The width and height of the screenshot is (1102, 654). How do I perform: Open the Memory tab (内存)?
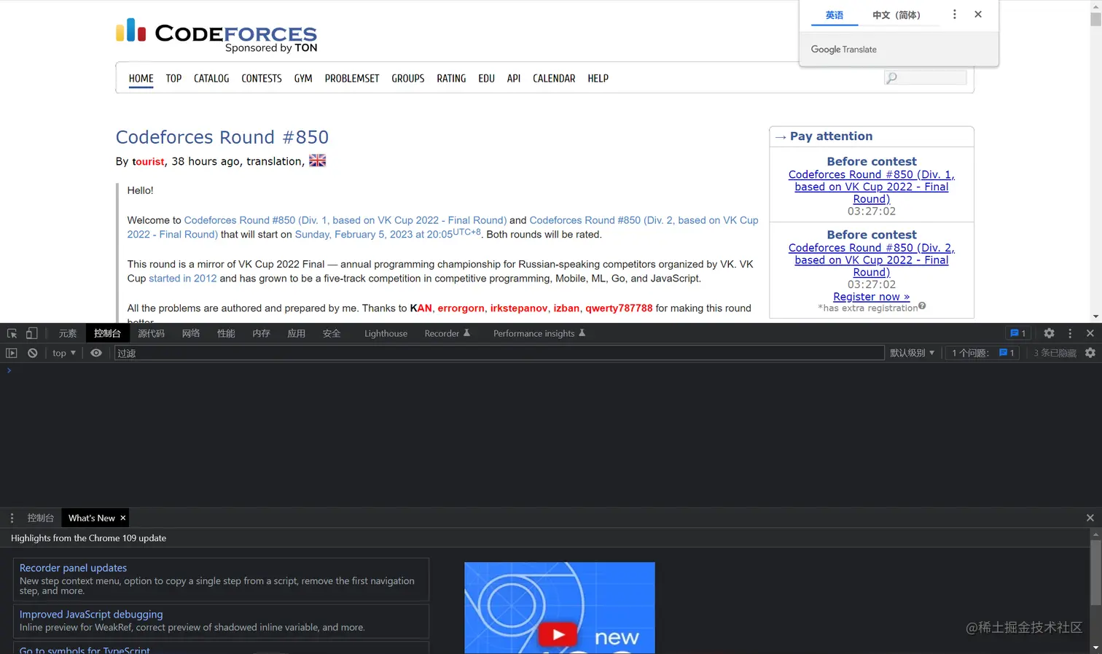(261, 333)
